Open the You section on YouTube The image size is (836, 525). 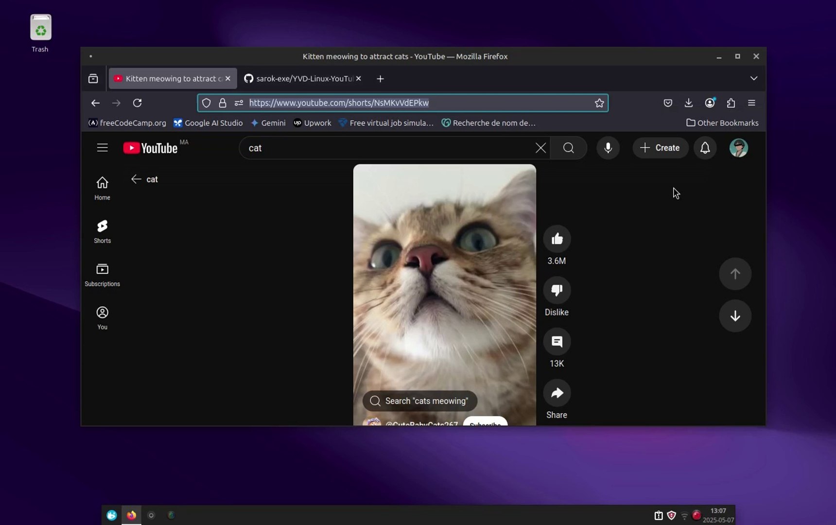point(102,317)
